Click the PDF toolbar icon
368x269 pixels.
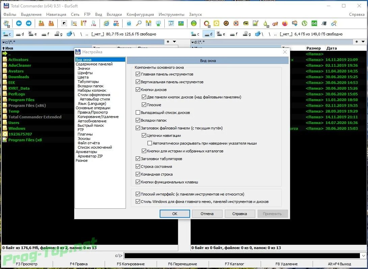[246, 23]
